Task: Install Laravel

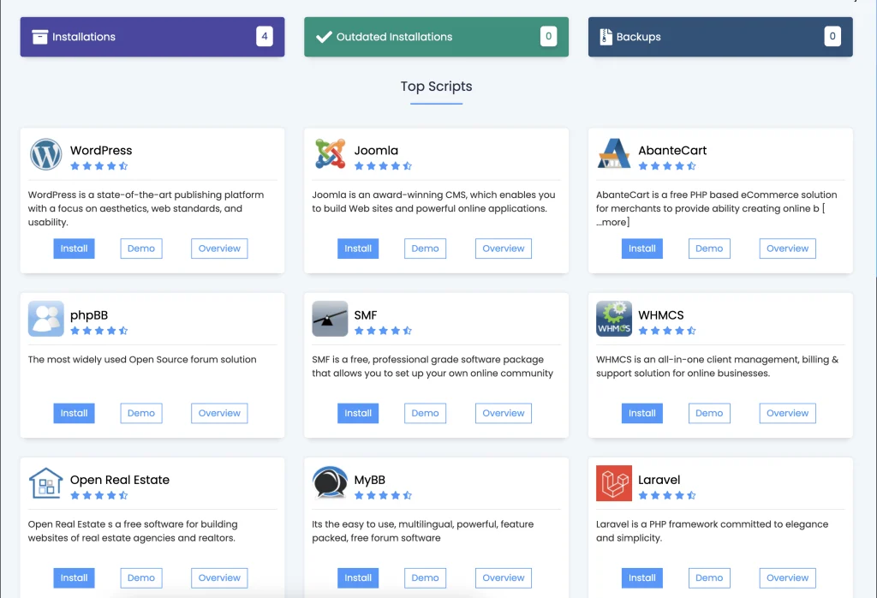Action: coord(642,577)
